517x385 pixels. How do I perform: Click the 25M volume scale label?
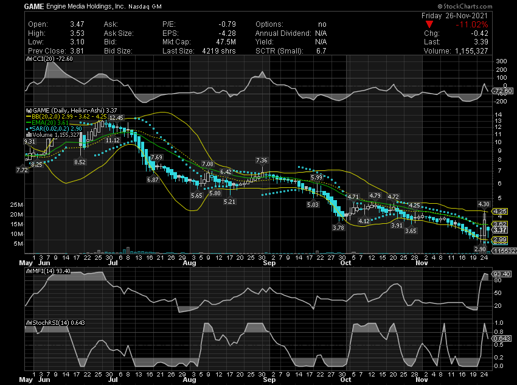coord(16,205)
